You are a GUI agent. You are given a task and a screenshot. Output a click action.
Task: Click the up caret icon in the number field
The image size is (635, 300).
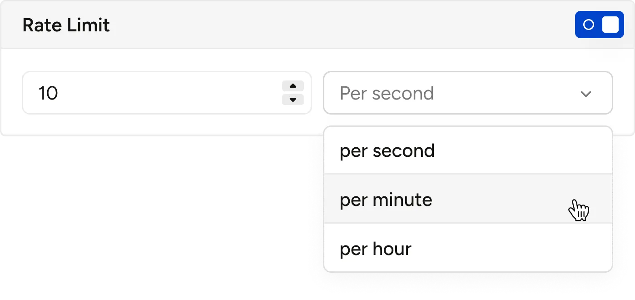[x=293, y=86]
